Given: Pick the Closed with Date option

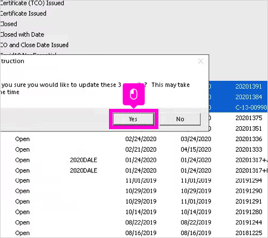Looking at the screenshot, I should pyautogui.click(x=22, y=35).
